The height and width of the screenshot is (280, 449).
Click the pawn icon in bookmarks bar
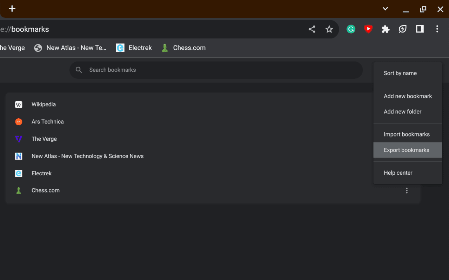[165, 48]
